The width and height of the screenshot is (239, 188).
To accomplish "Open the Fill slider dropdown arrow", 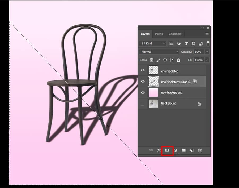I will [207, 60].
